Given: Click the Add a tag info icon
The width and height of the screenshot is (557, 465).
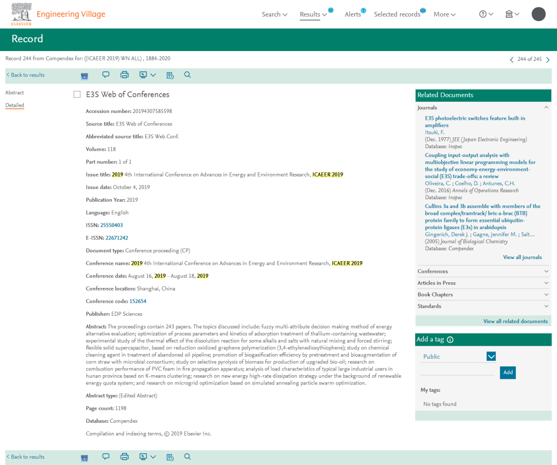Looking at the screenshot, I should click(450, 340).
